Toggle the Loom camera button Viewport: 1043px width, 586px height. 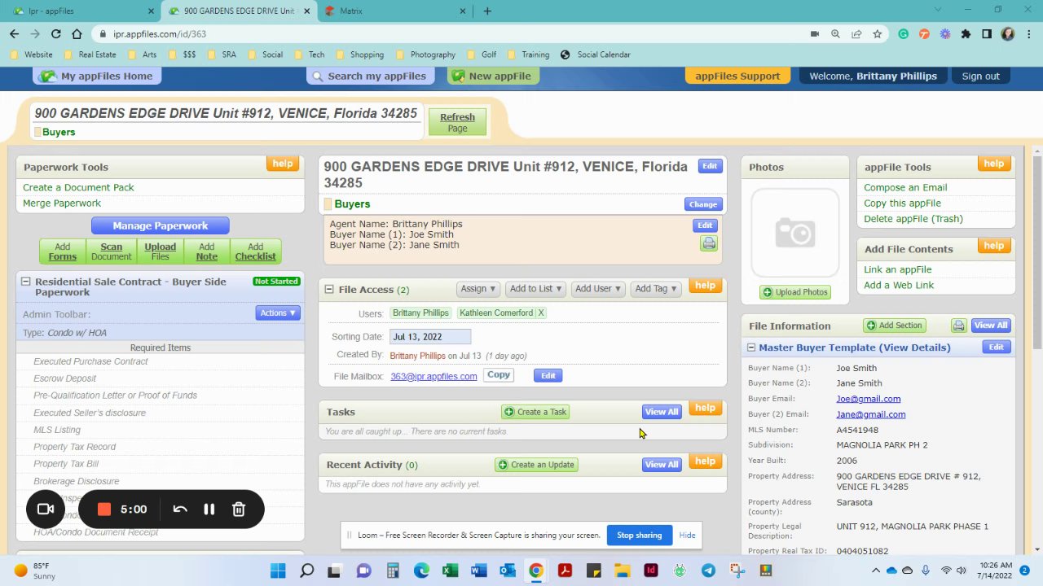coord(46,509)
